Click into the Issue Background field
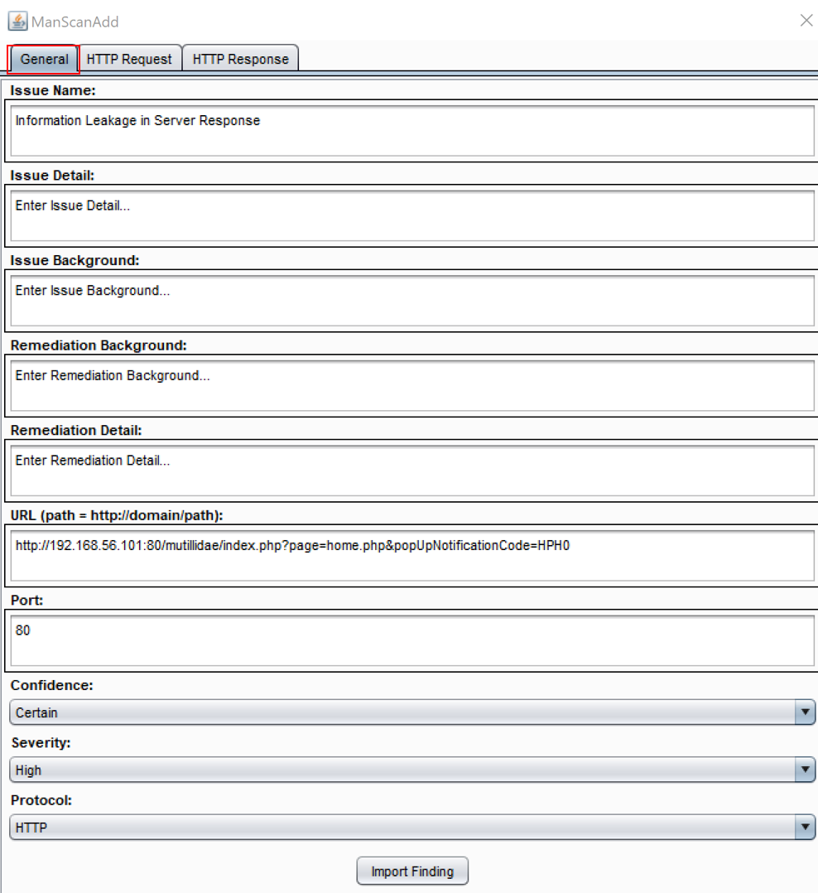818x893 pixels. [x=411, y=300]
